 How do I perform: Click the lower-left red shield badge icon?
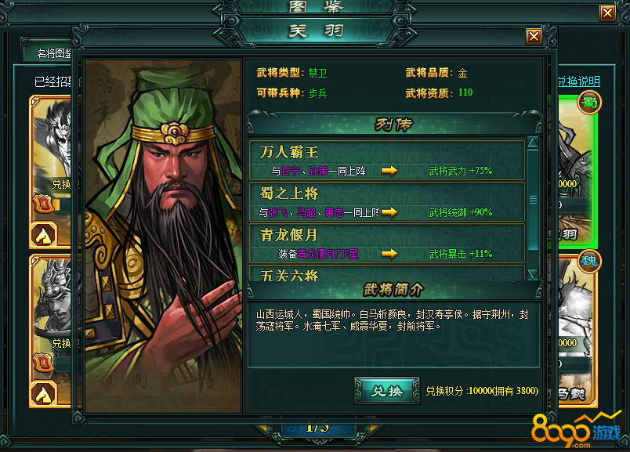(x=43, y=363)
